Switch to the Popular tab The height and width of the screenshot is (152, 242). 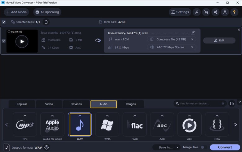22,104
